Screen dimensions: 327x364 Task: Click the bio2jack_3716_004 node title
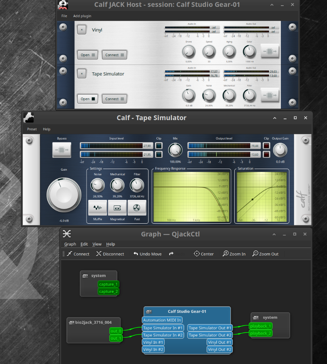[93, 322]
